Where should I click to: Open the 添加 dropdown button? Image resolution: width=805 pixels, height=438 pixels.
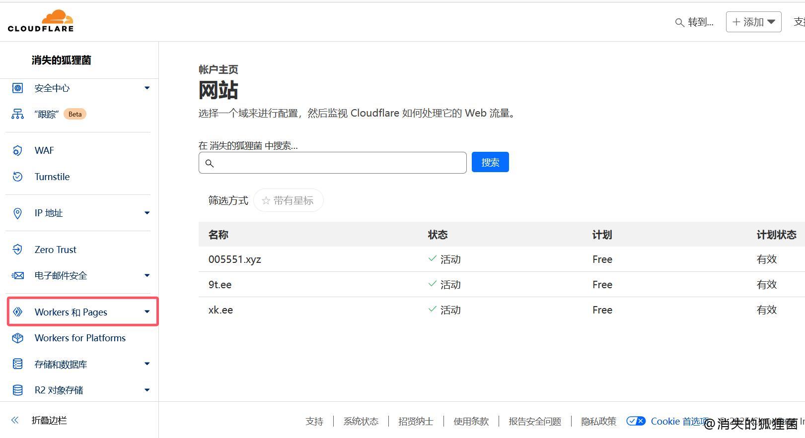pos(753,22)
